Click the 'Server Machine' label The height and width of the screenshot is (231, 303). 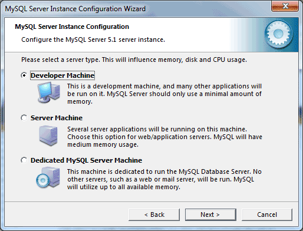pos(57,118)
